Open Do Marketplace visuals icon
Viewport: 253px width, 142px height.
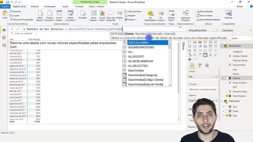pos(151,13)
